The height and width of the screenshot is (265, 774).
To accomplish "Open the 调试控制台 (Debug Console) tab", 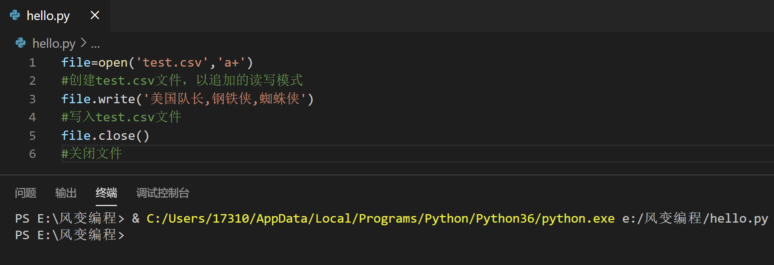I will [163, 193].
